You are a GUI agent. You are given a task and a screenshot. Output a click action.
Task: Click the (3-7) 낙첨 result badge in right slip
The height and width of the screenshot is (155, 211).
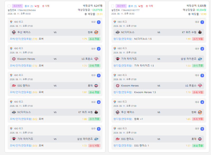198,39
